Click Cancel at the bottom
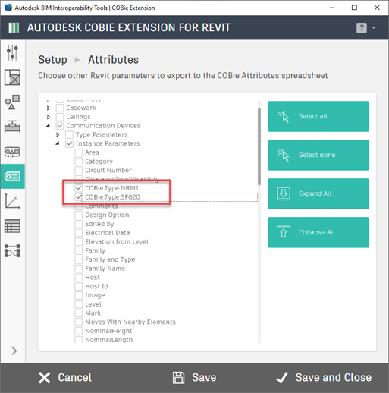Screen dimensions: 389x393 pos(65,378)
